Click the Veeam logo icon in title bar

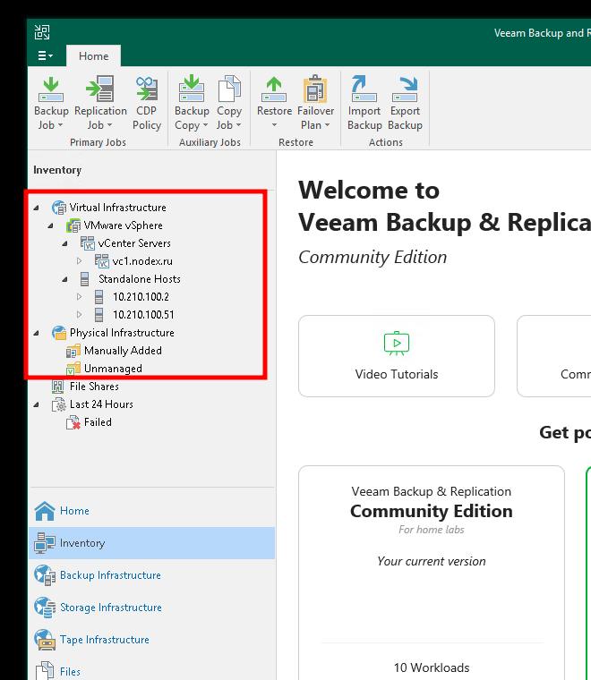(42, 32)
